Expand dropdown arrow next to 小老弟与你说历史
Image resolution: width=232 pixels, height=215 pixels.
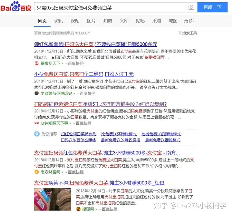[74, 93]
